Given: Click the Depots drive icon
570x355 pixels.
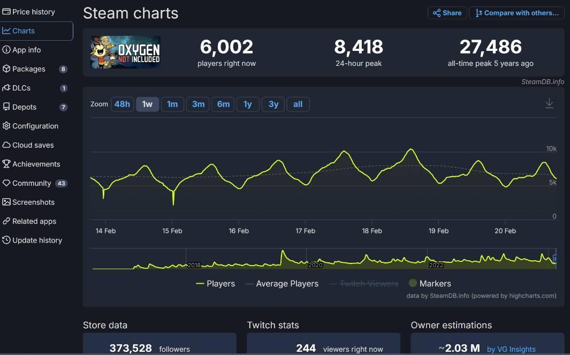Looking at the screenshot, I should (x=6, y=107).
